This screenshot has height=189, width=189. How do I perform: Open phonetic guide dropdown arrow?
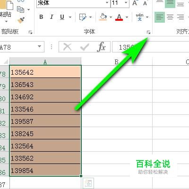(147, 17)
